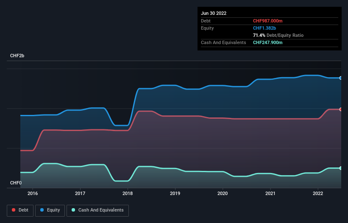Image resolution: width=348 pixels, height=223 pixels.
Task: Click the 2016 x-axis label
Action: 33,193
